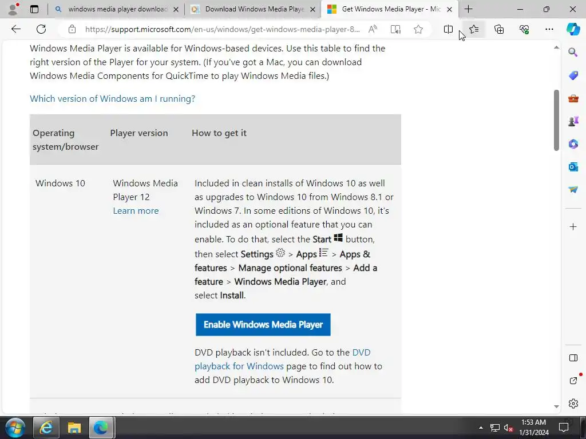Enter Immersive Reader mode

pyautogui.click(x=395, y=29)
